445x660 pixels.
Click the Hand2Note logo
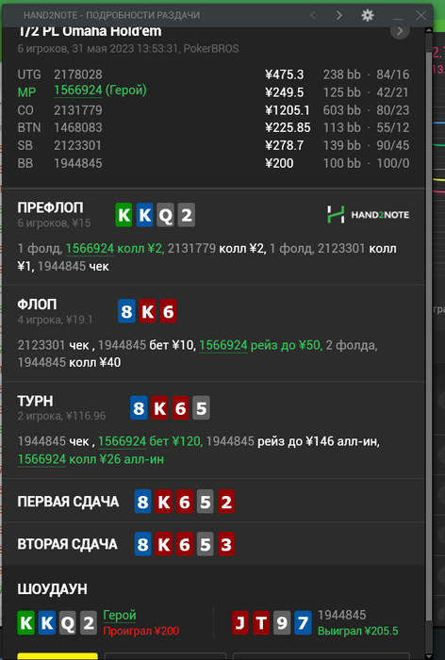(368, 215)
